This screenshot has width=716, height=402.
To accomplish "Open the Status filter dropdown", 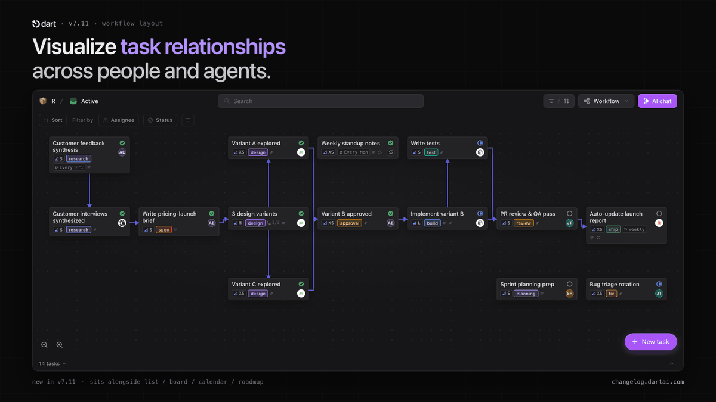I will (160, 120).
